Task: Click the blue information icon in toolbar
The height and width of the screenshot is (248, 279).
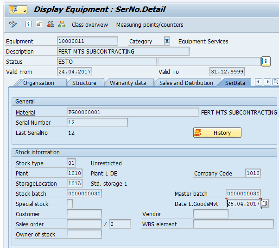Action: [x=29, y=24]
